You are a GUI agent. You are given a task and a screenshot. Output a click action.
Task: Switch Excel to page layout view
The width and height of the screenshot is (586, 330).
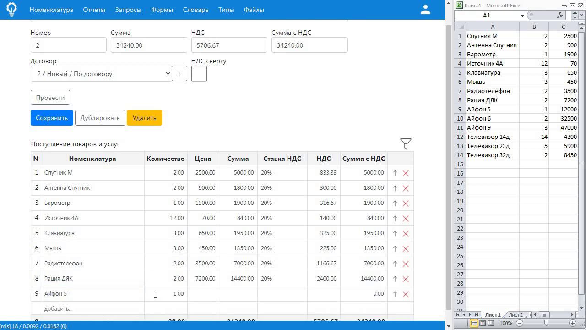483,323
